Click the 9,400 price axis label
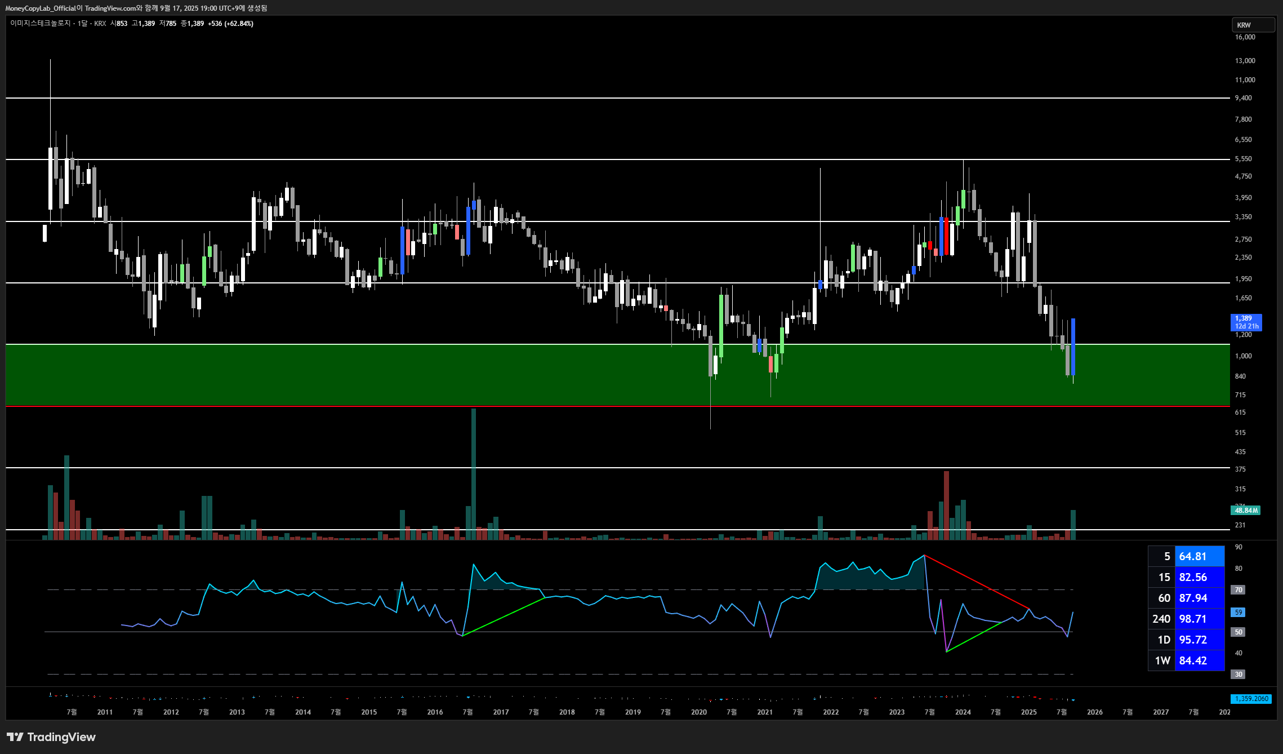1283x754 pixels. [x=1244, y=98]
